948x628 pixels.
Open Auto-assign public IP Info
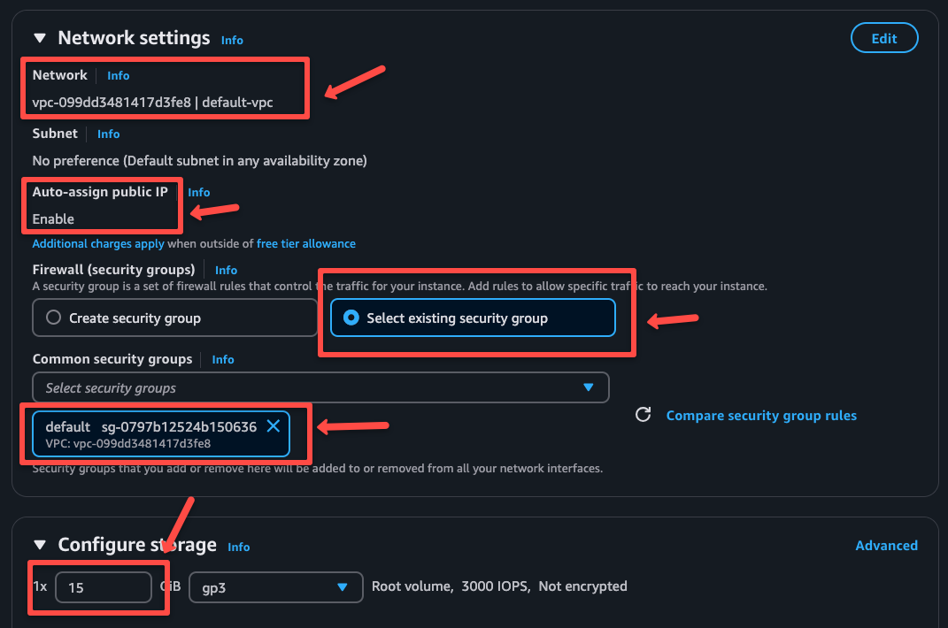pos(198,192)
